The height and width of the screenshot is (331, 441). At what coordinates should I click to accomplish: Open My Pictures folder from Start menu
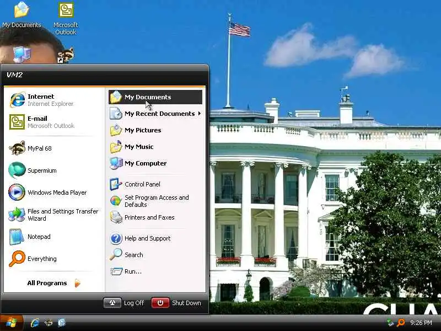155,130
